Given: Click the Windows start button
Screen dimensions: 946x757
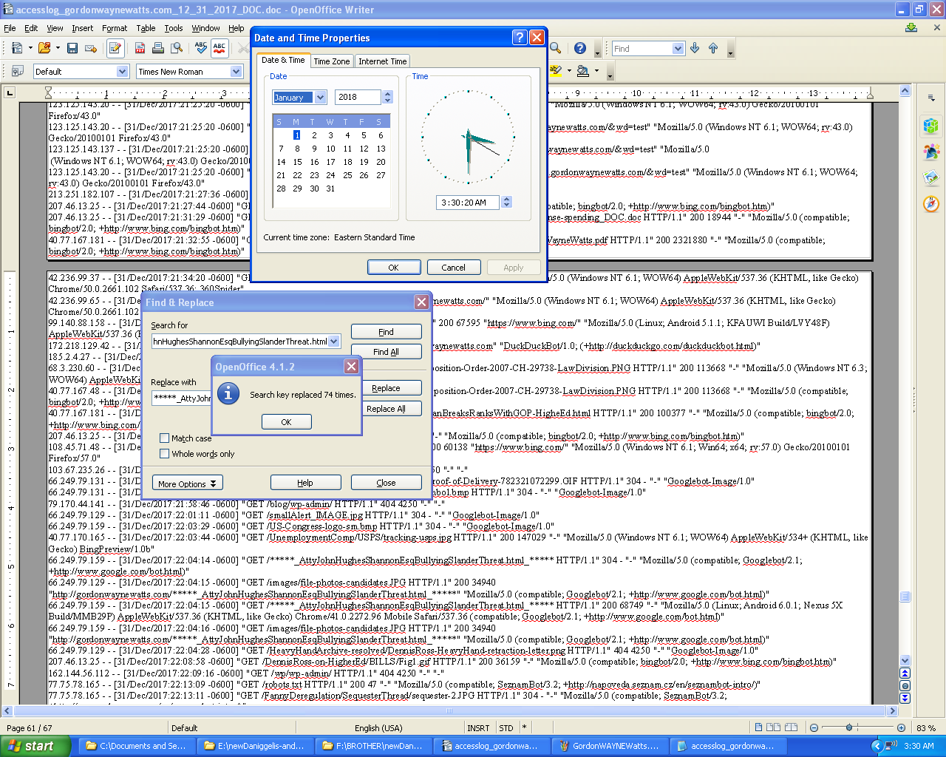Looking at the screenshot, I should pos(35,746).
